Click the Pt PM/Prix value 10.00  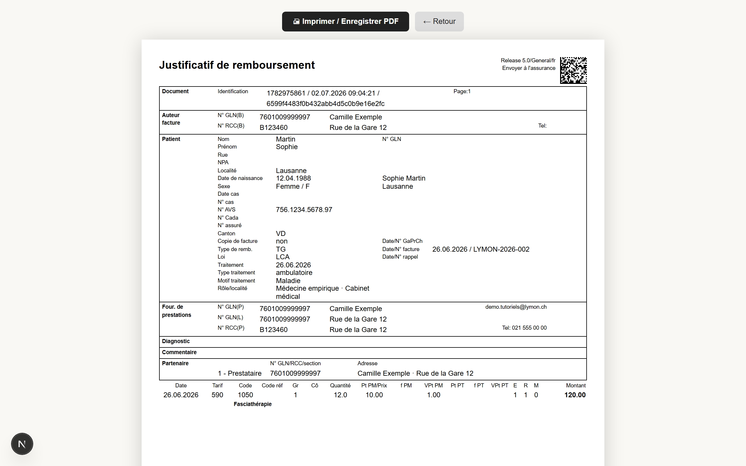(x=374, y=395)
